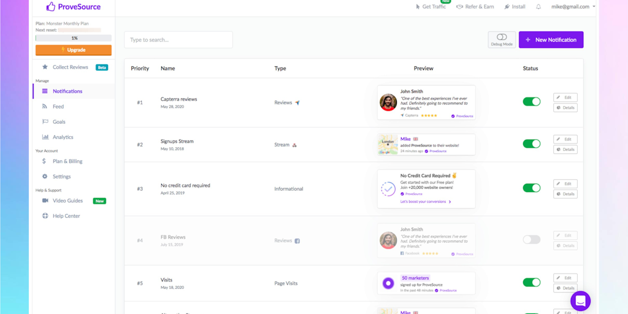Click the Status column header
Viewport: 628px width, 314px height.
pyautogui.click(x=530, y=69)
